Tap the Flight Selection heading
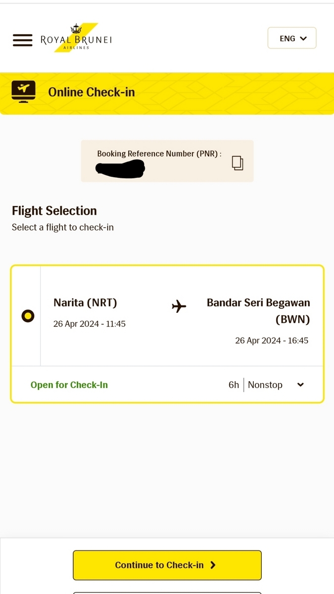 click(54, 210)
